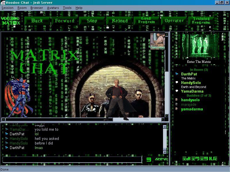Click the blue winged villain avatar
Viewport: 230px width, 172px height.
[x=17, y=97]
